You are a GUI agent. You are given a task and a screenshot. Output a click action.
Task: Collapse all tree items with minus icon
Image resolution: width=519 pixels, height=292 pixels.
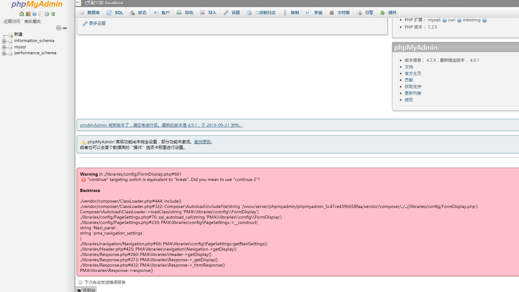(x=59, y=28)
